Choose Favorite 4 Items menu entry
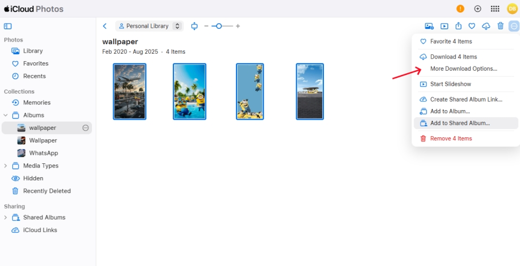 point(466,41)
